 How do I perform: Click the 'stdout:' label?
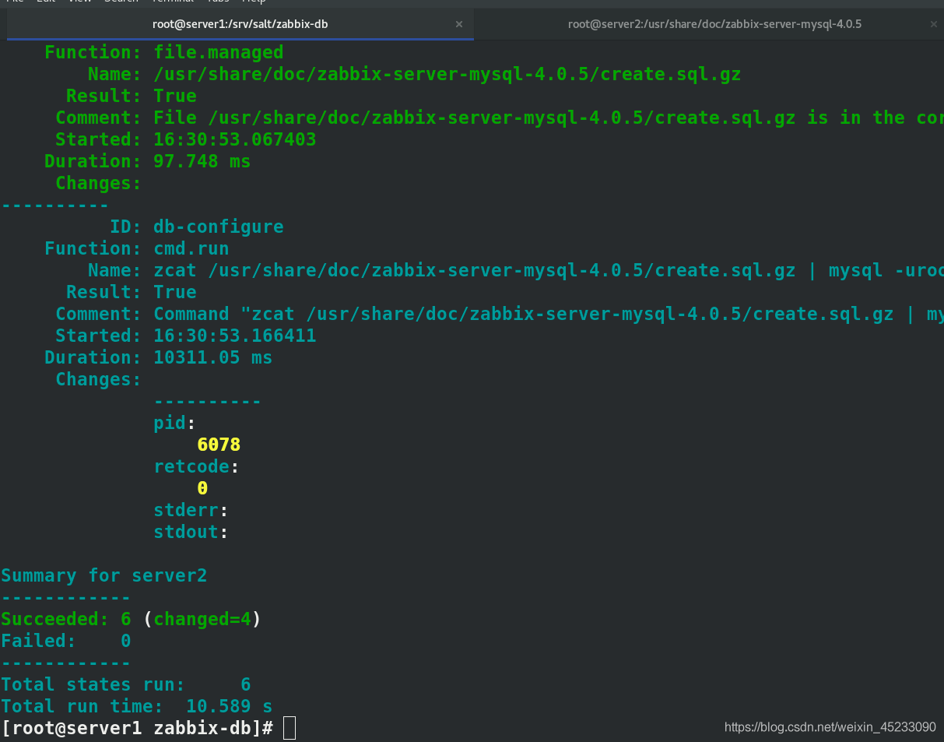tap(191, 532)
